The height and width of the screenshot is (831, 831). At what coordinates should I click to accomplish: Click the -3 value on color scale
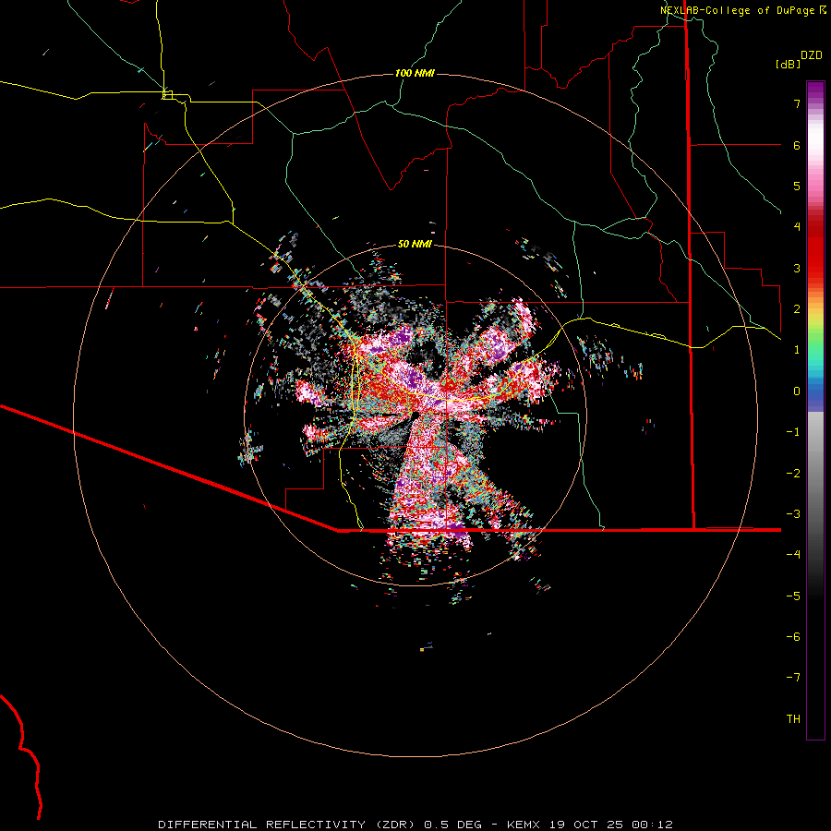[x=793, y=514]
